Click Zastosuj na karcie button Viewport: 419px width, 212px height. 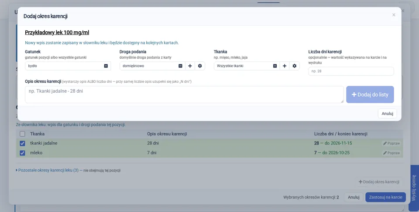385,197
